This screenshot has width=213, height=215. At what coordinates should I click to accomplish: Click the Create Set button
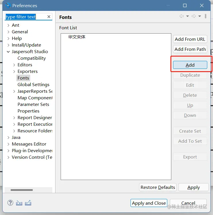(190, 131)
